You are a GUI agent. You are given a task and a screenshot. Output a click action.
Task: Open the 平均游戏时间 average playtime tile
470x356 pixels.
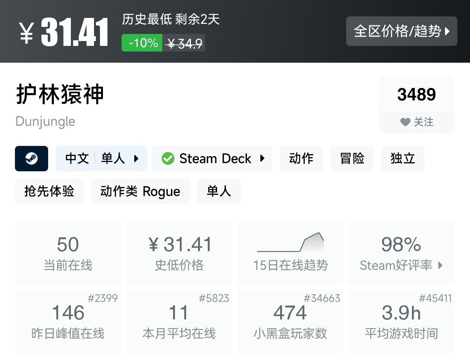click(401, 321)
